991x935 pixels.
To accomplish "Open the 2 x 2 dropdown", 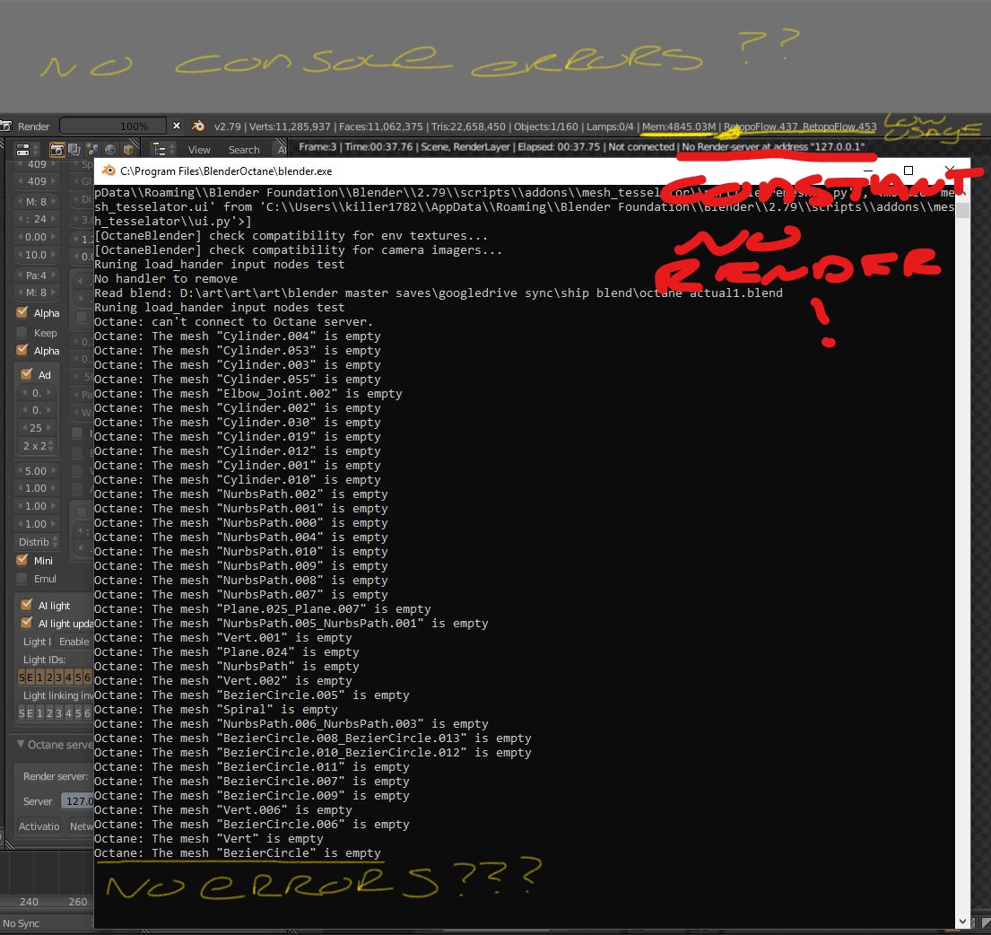I will click(38, 446).
